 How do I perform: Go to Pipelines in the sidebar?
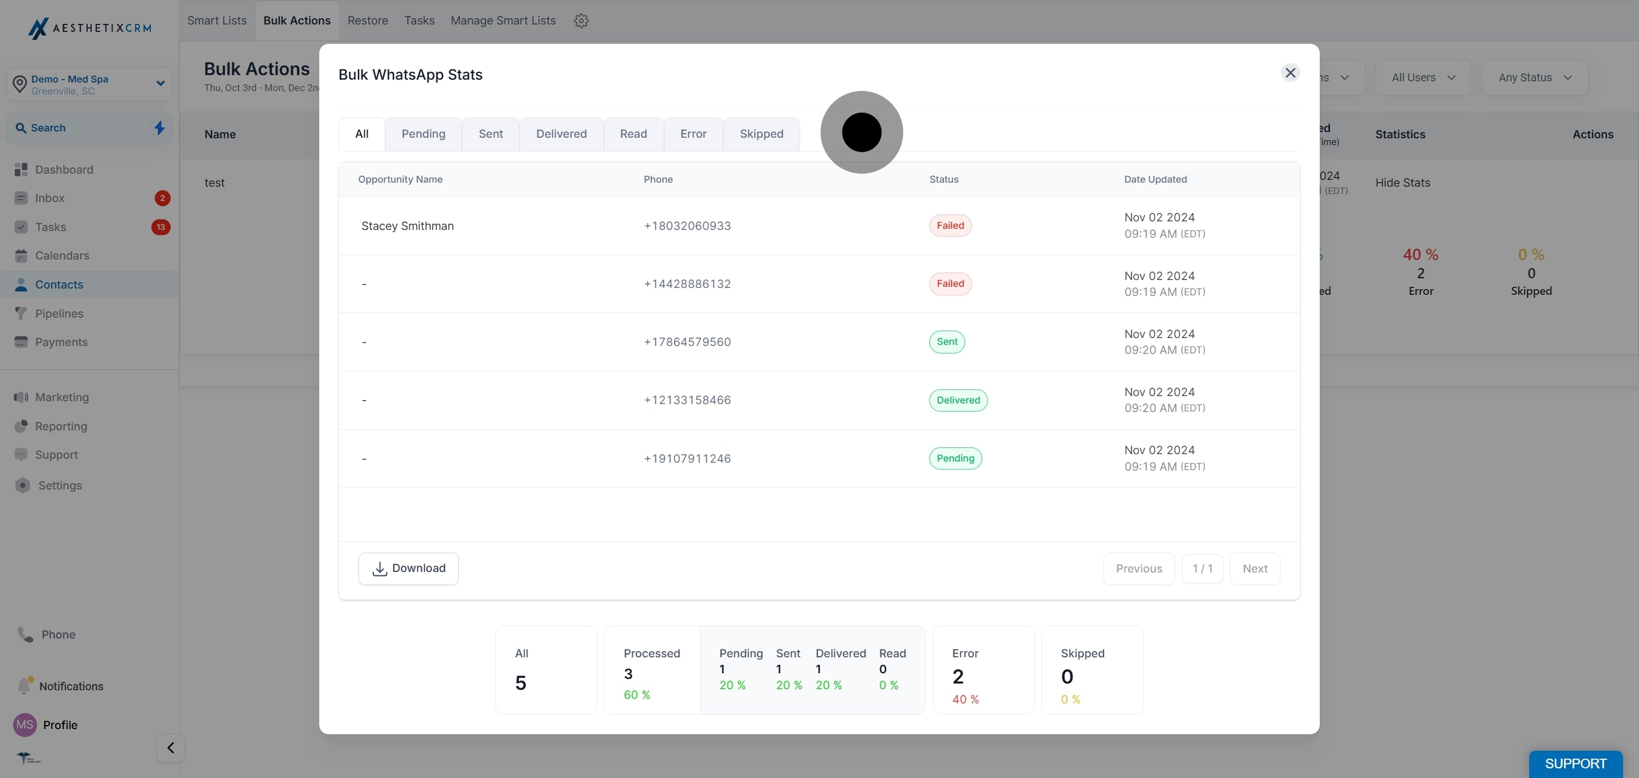pos(59,314)
